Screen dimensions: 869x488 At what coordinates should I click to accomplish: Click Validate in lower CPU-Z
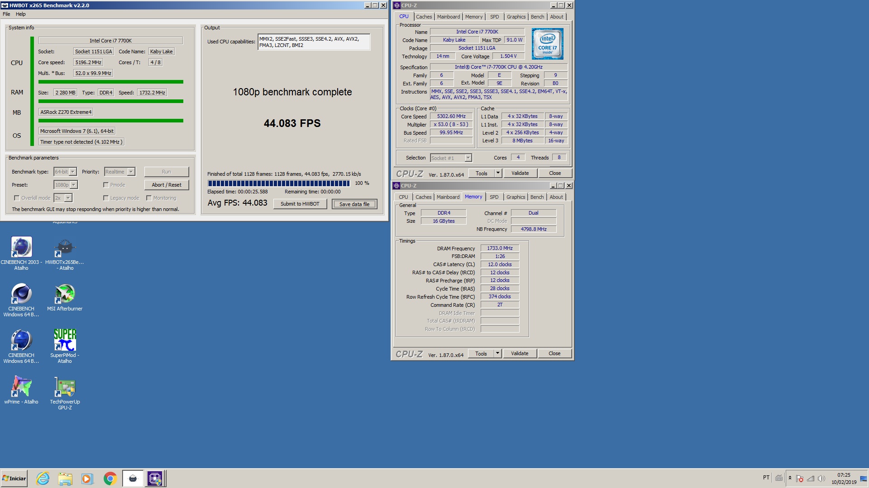coord(520,353)
